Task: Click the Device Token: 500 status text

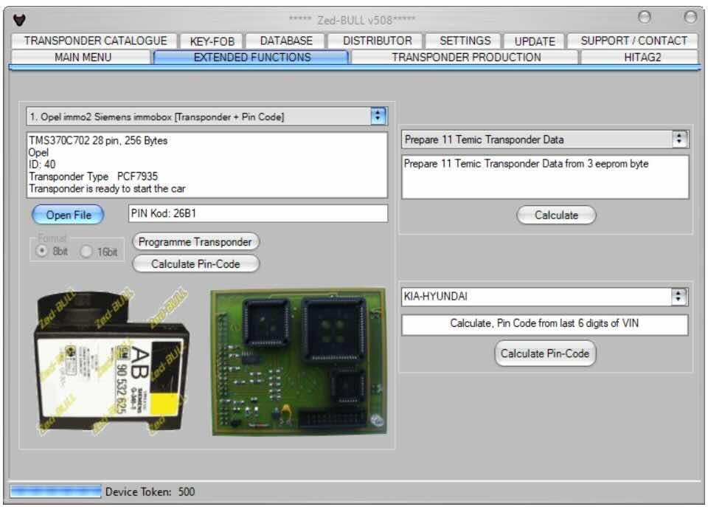Action: click(150, 492)
